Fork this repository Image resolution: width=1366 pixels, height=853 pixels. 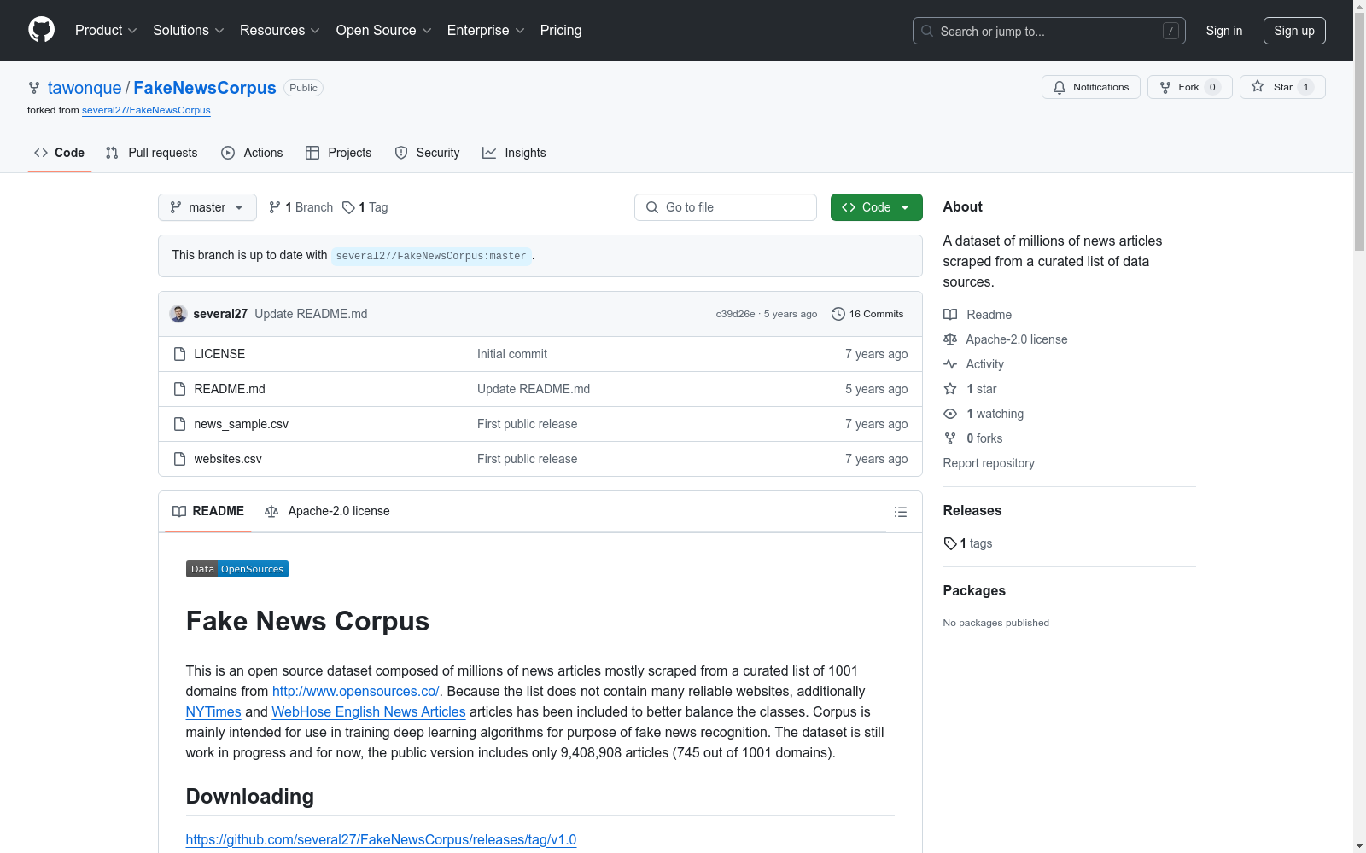[x=1190, y=87]
